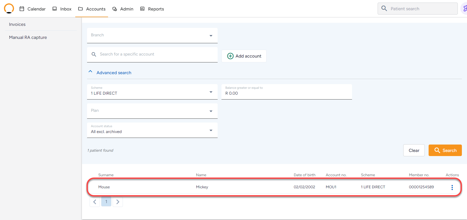Click the Name column header
The width and height of the screenshot is (467, 220).
pyautogui.click(x=201, y=175)
